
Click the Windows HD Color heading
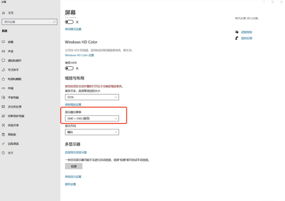[81, 42]
